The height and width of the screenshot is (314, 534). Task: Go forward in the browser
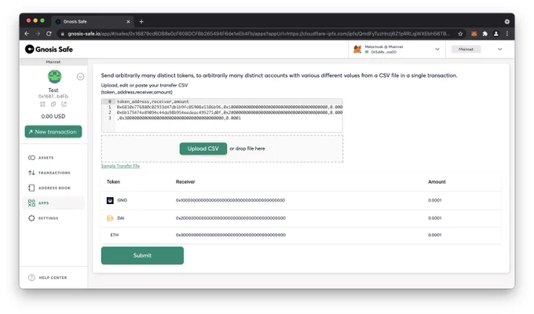(x=38, y=34)
